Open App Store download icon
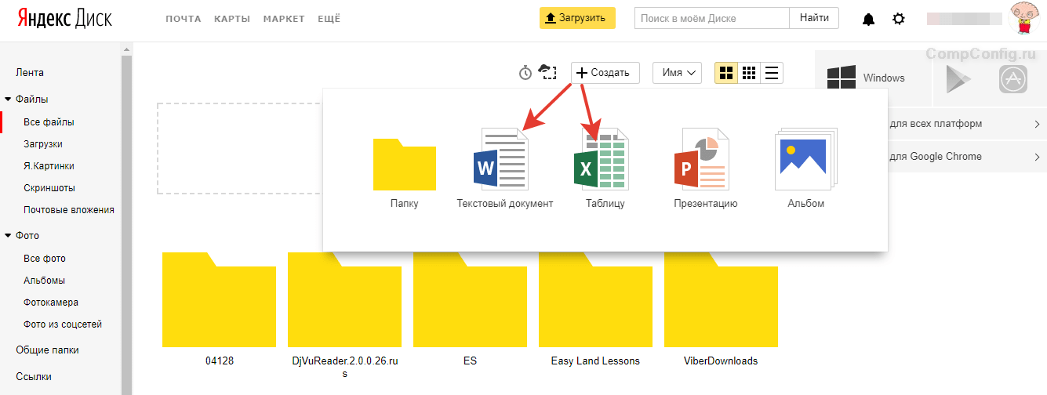Image resolution: width=1047 pixels, height=395 pixels. [1013, 78]
